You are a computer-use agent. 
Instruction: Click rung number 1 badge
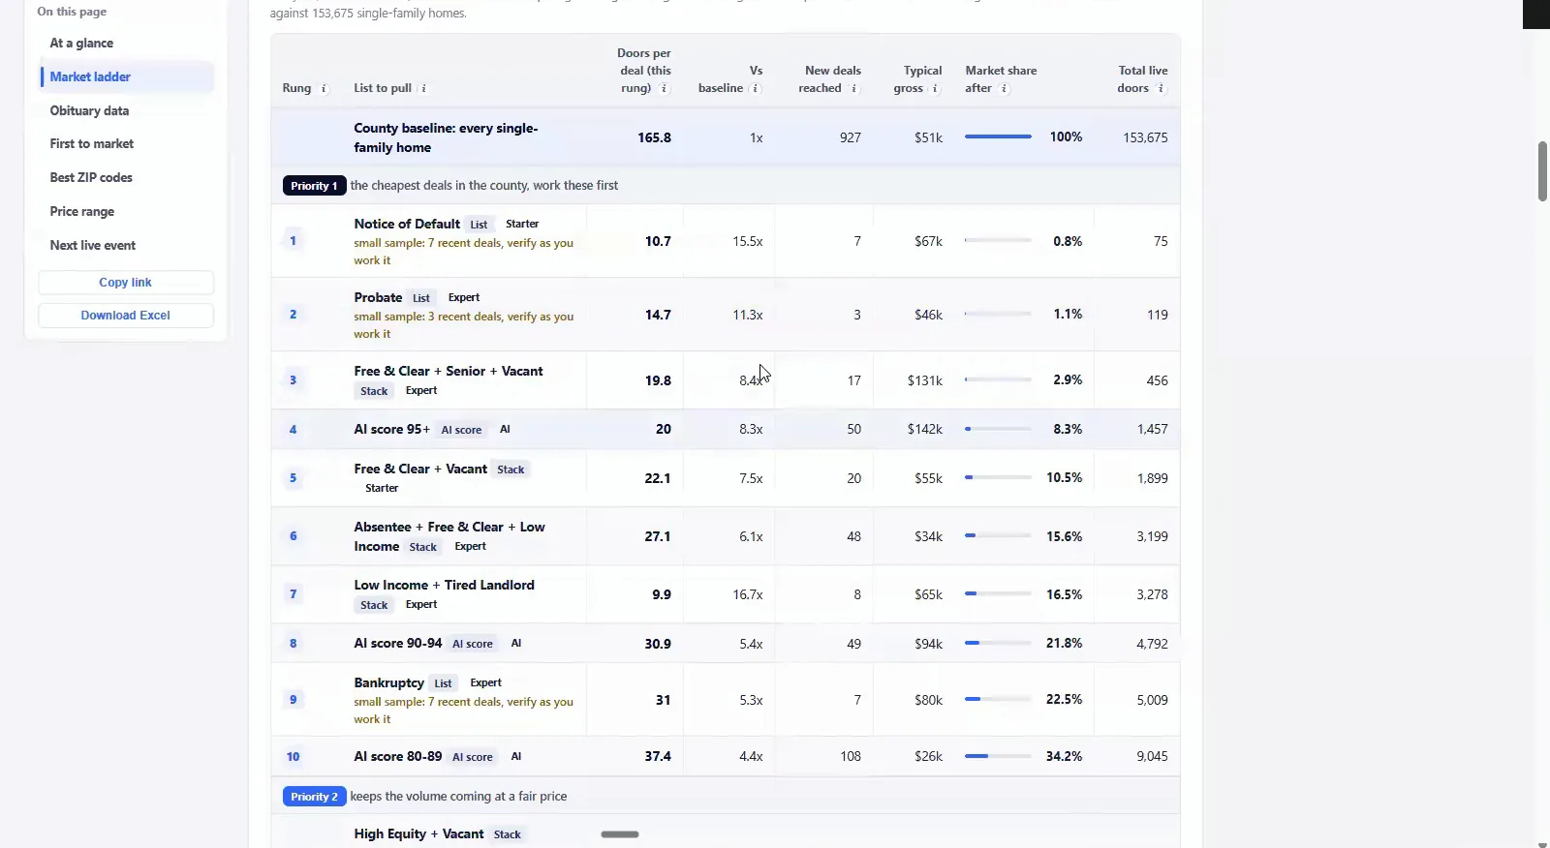293,240
